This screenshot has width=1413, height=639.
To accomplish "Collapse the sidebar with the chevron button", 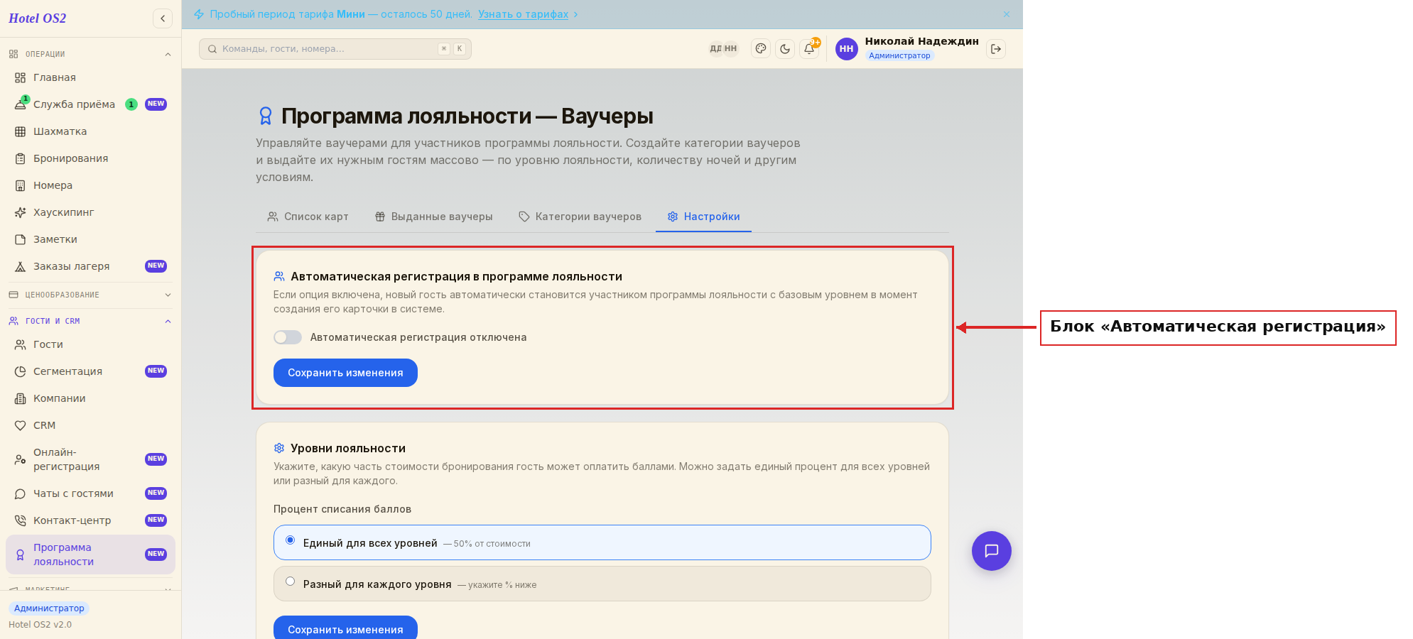I will click(x=163, y=18).
